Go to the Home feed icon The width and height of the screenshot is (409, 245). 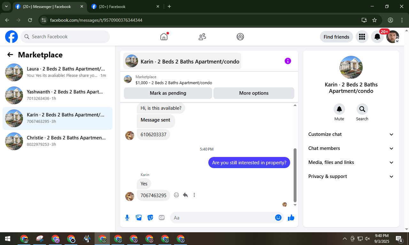(164, 37)
